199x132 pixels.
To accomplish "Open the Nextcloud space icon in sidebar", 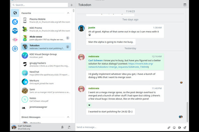I will click(15, 31).
